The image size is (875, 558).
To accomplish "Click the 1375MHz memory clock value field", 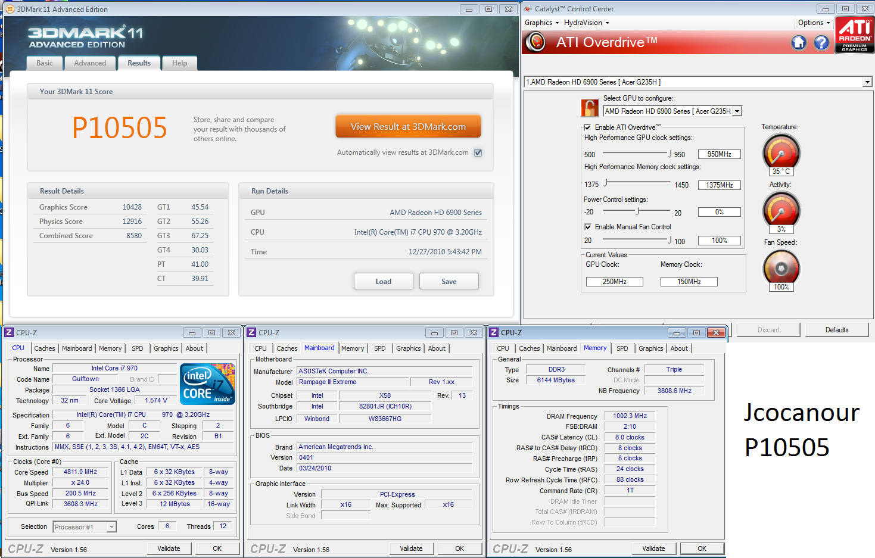I will [x=720, y=185].
